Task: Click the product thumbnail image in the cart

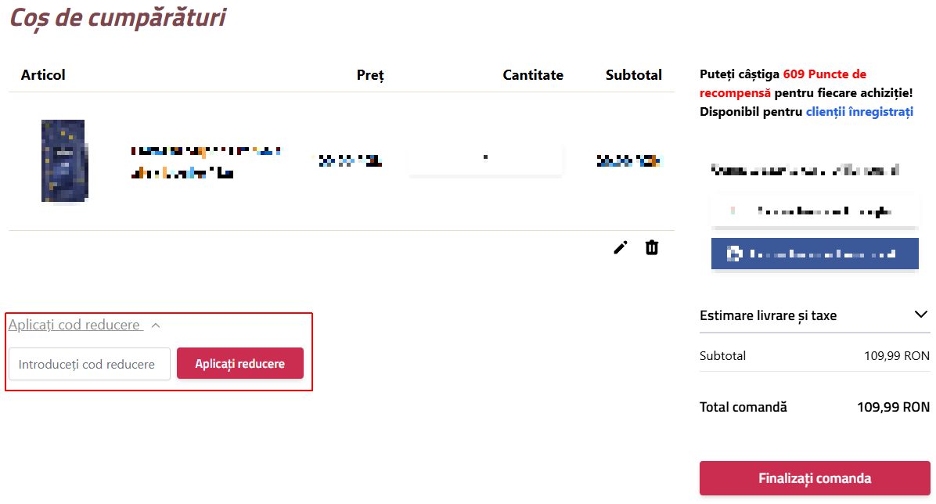Action: pyautogui.click(x=64, y=160)
